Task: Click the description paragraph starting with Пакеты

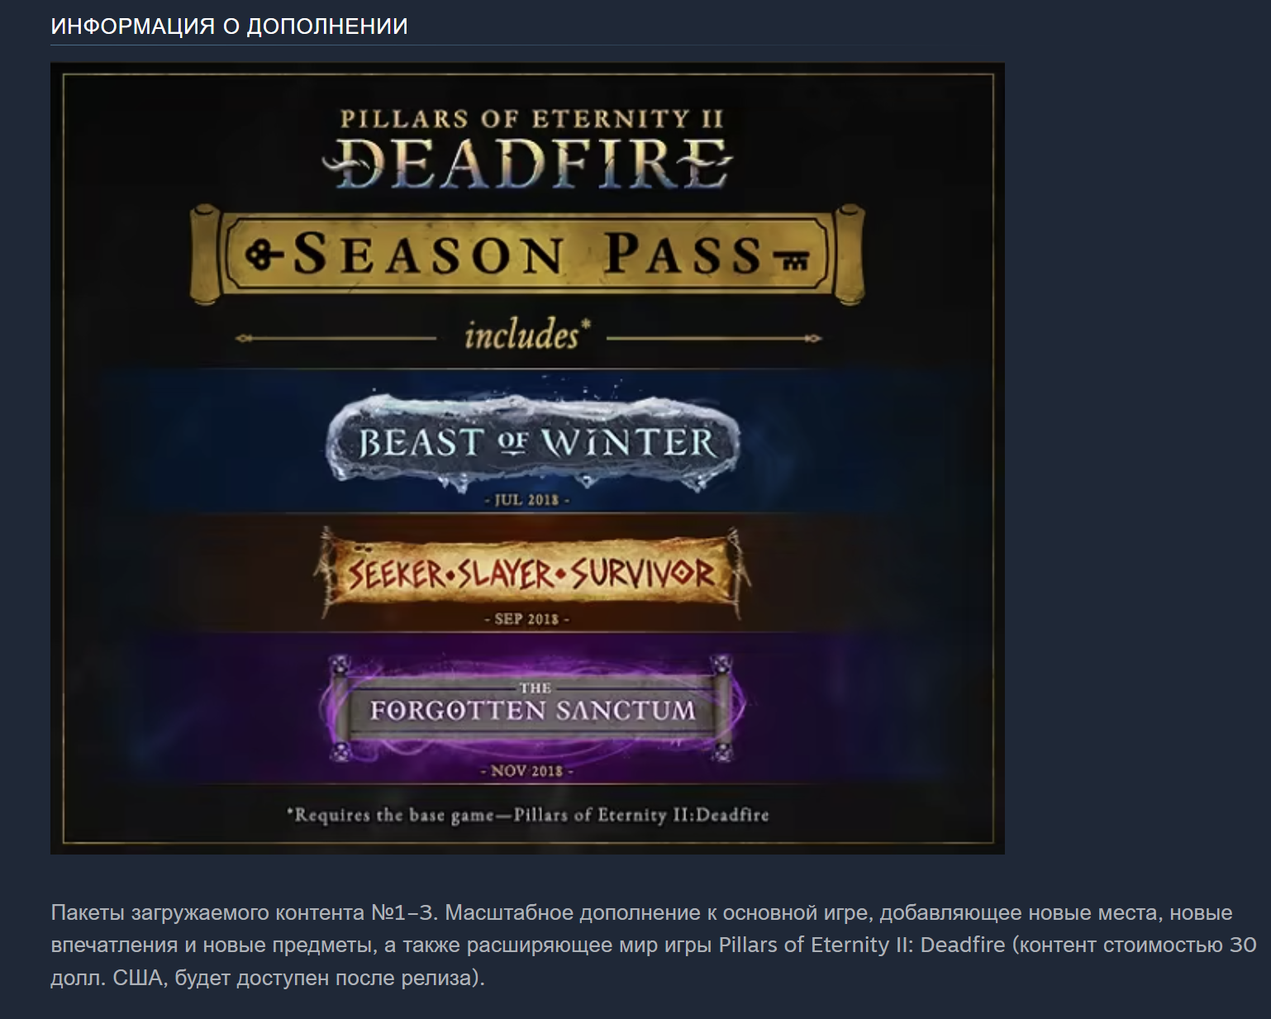Action: (653, 945)
